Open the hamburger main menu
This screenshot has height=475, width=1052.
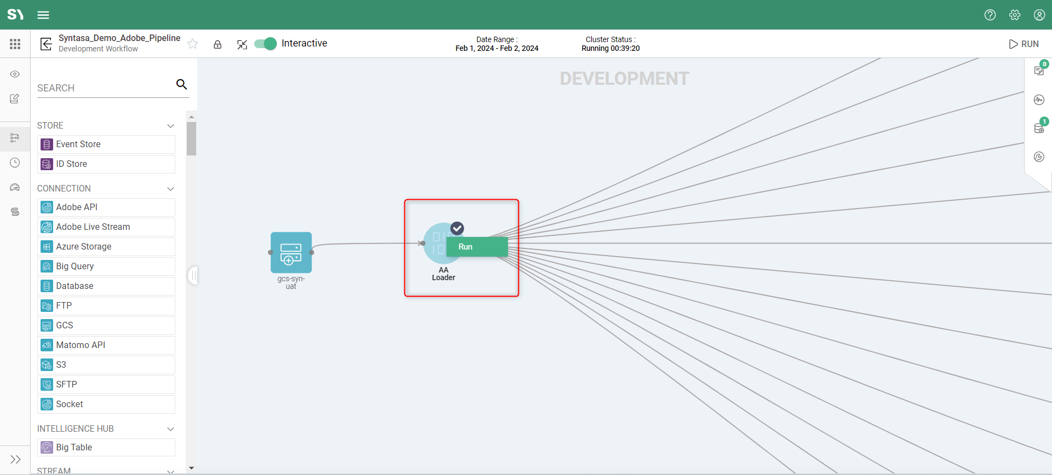43,15
